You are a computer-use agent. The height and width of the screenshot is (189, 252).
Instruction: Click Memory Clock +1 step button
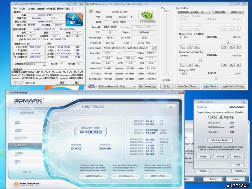(238, 46)
